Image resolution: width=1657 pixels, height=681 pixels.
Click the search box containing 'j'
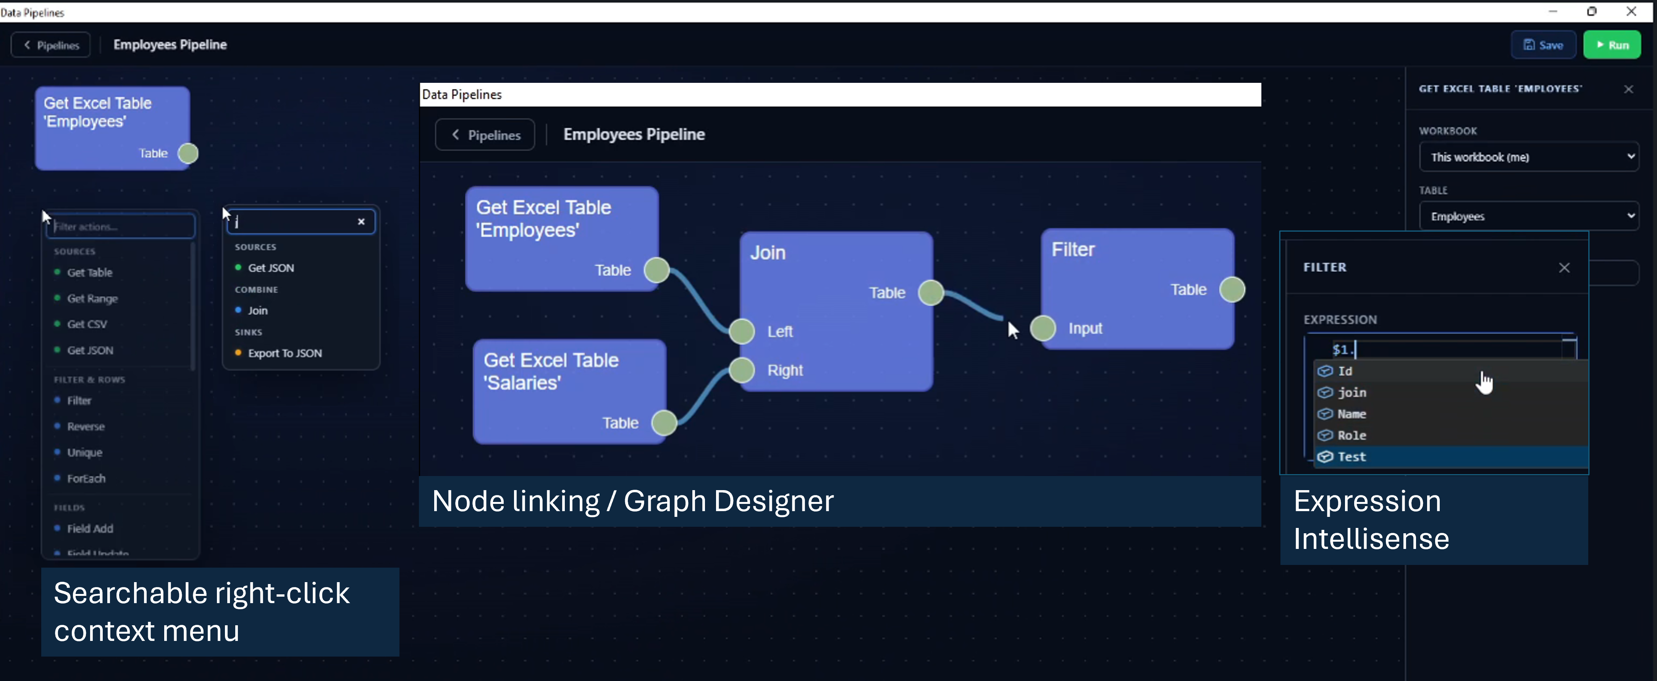[x=301, y=222]
